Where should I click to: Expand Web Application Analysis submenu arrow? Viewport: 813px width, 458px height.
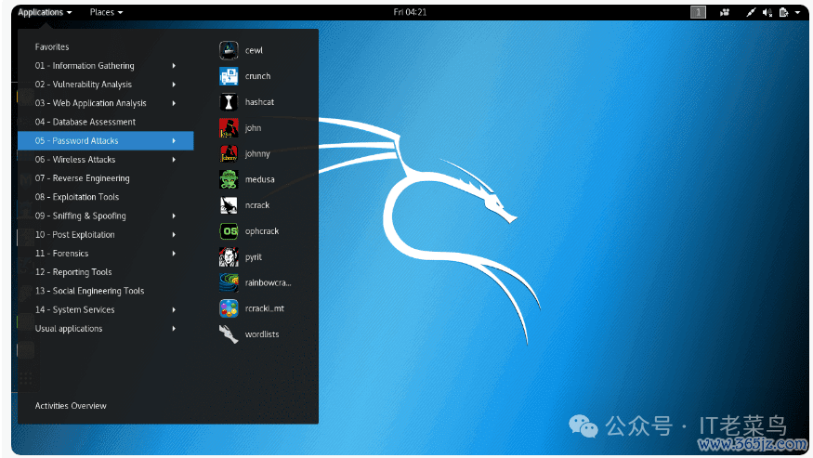pos(174,103)
